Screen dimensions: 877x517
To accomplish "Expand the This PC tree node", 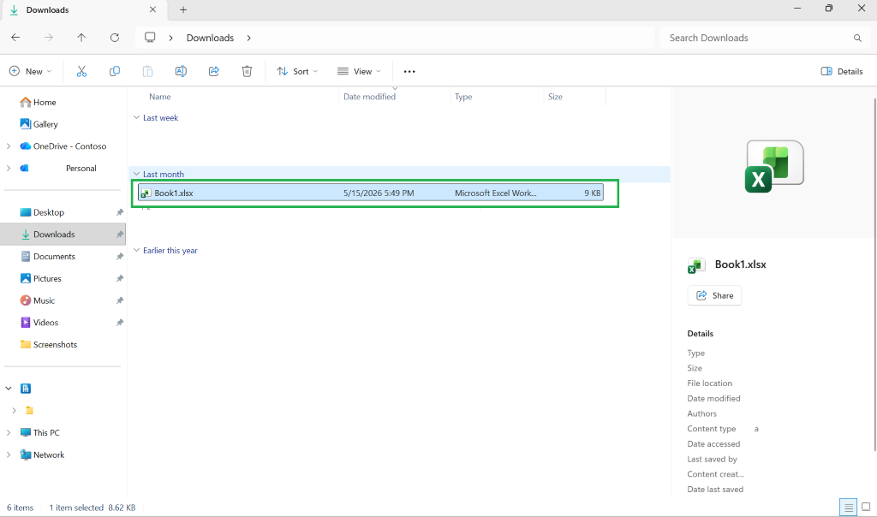I will (x=9, y=432).
